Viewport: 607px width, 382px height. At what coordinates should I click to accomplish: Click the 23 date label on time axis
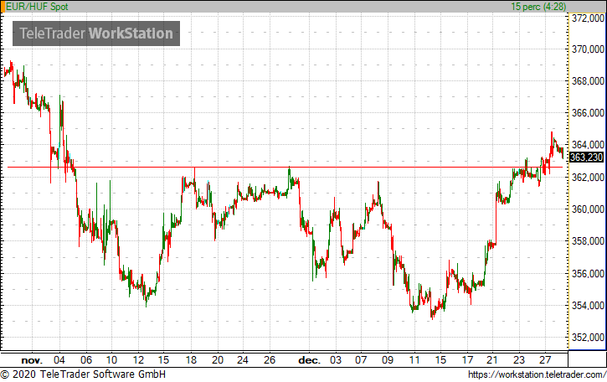[519, 360]
